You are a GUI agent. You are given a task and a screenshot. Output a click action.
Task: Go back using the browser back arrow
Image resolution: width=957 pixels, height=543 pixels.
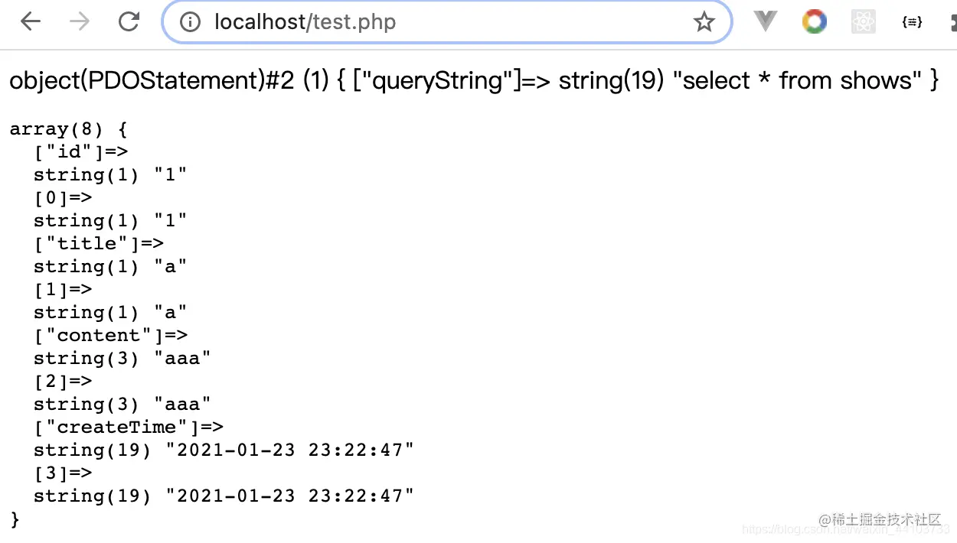[x=31, y=22]
